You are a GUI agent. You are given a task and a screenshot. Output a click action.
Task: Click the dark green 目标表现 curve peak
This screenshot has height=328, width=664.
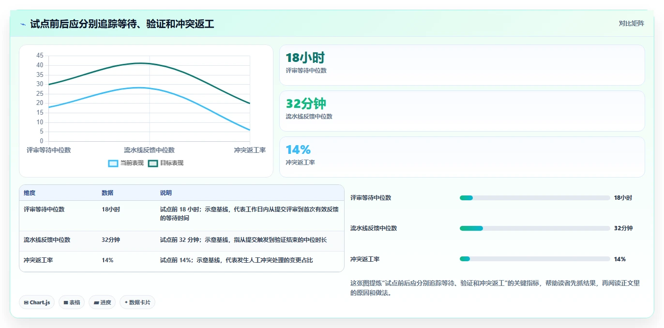(140, 63)
